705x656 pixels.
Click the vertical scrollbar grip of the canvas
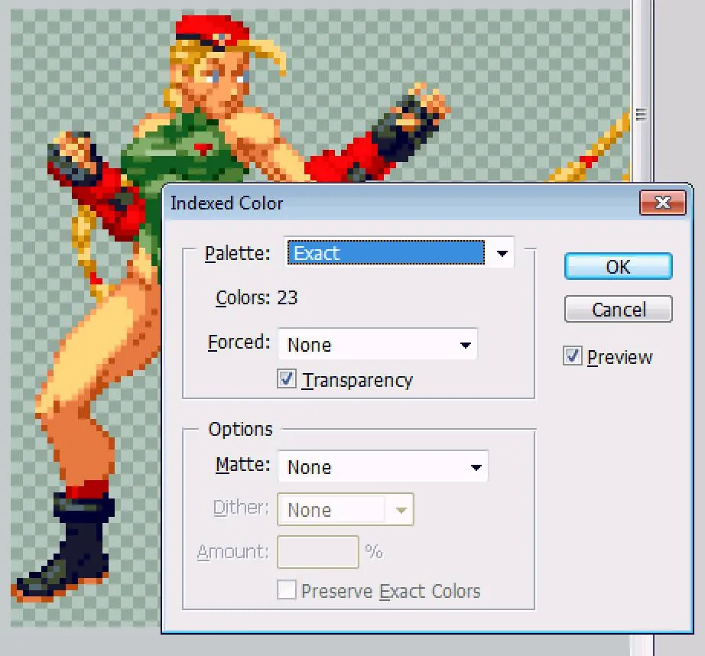point(642,114)
